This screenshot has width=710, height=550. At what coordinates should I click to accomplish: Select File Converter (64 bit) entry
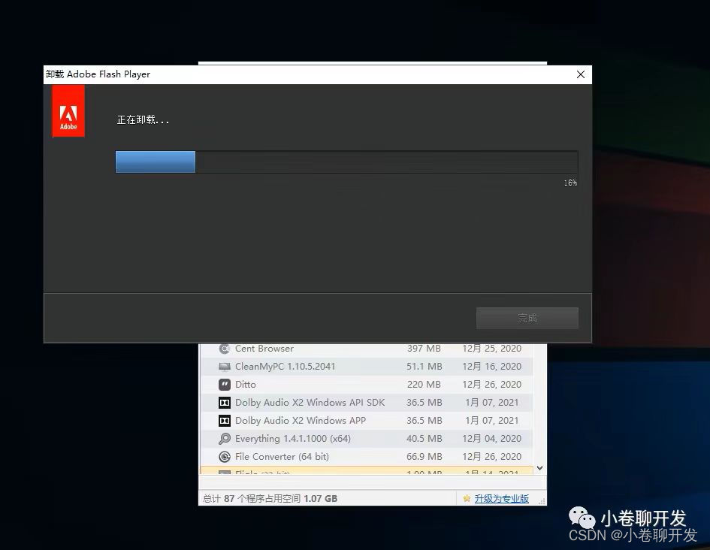(x=282, y=457)
